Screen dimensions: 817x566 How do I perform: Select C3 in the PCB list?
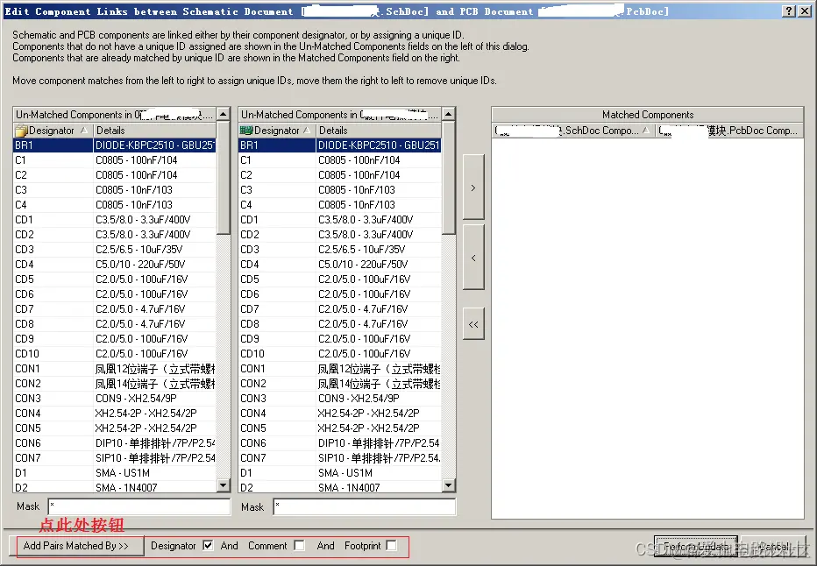point(340,190)
